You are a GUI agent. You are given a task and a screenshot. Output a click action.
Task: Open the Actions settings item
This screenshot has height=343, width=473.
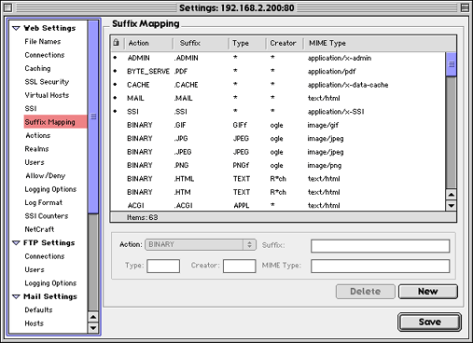(x=38, y=135)
